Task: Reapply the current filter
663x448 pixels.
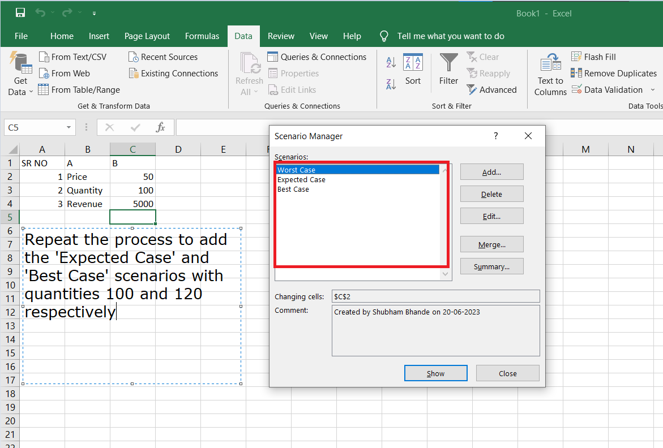Action: click(489, 73)
